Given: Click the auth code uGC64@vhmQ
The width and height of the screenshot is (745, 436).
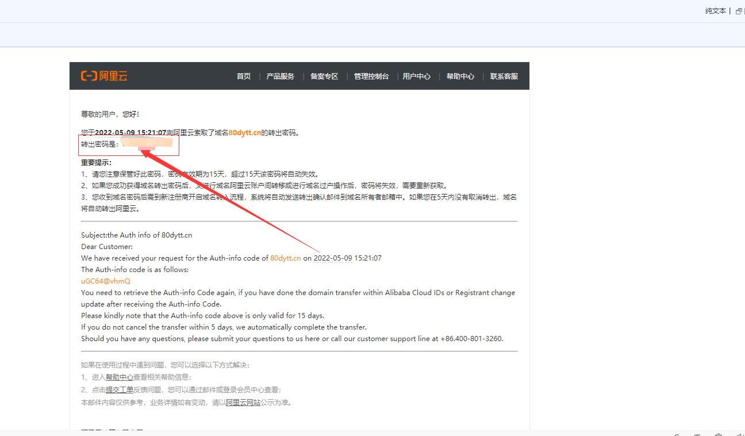Looking at the screenshot, I should tap(106, 281).
